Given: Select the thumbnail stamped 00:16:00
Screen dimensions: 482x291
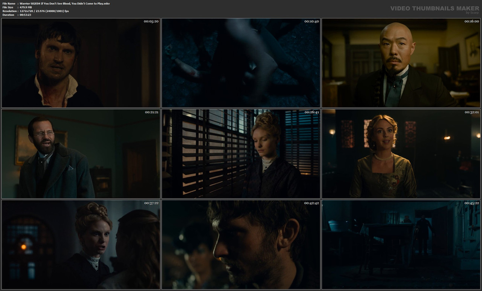Looking at the screenshot, I should (401, 63).
